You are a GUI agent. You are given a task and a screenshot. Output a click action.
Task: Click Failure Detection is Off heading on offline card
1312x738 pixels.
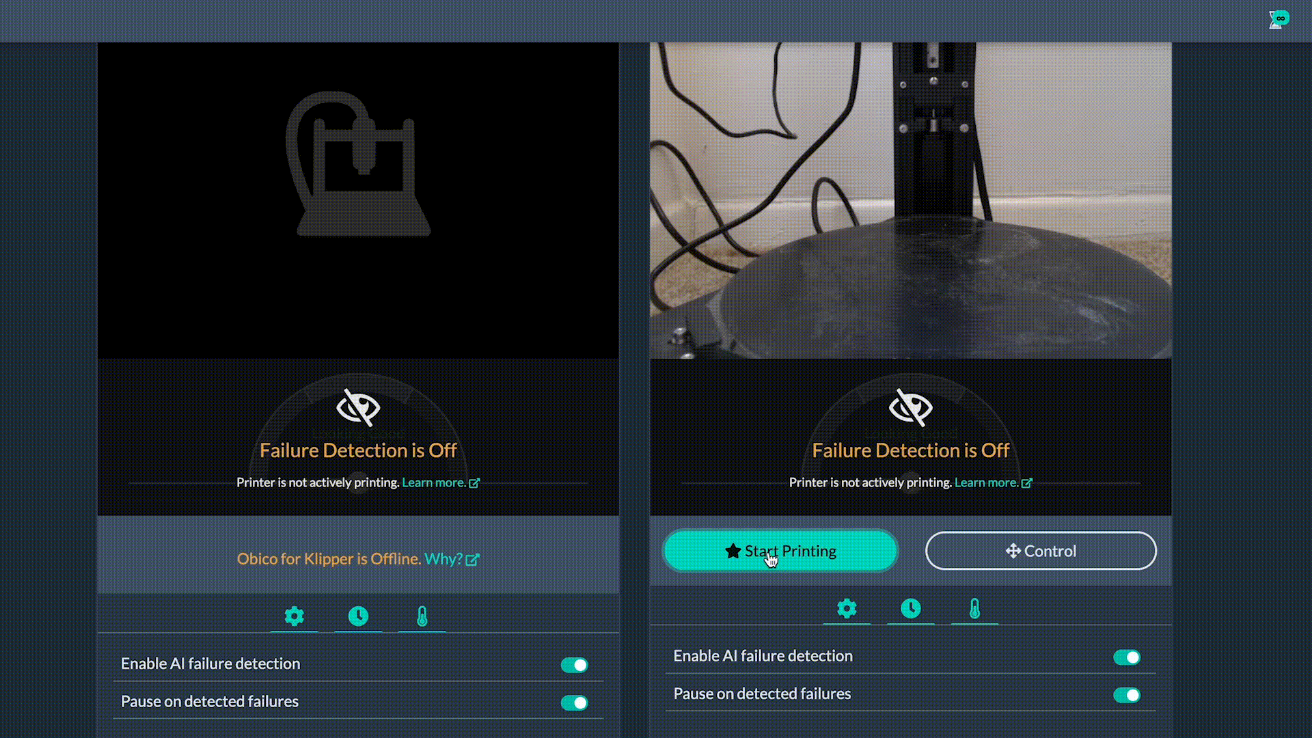[358, 450]
